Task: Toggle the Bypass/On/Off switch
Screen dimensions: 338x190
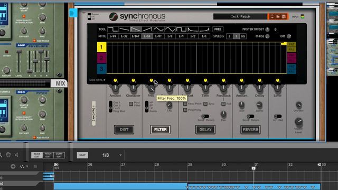Action: coord(89,16)
